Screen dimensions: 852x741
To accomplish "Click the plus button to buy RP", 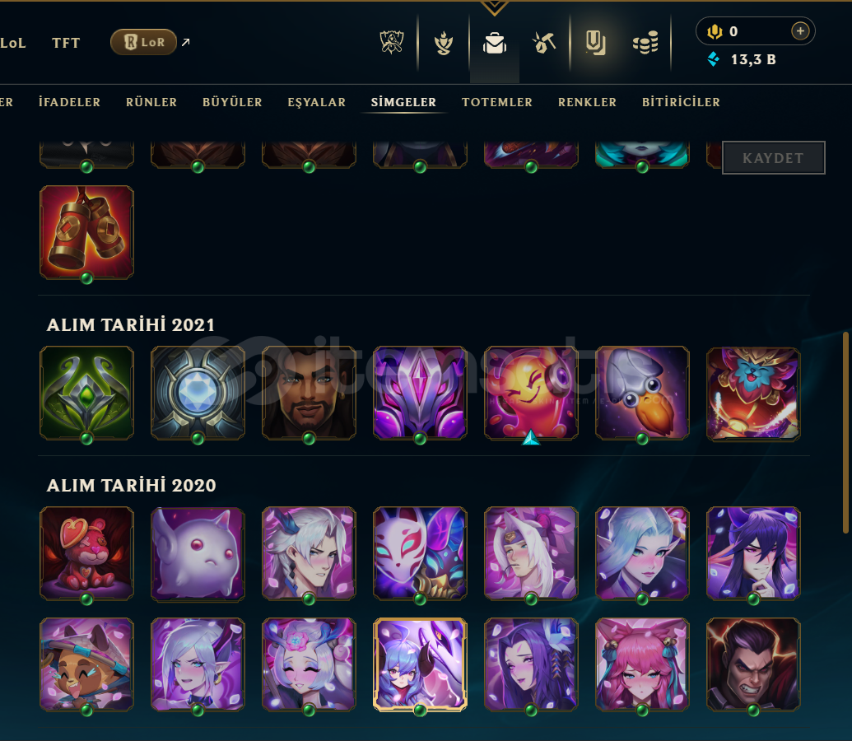I will coord(800,31).
